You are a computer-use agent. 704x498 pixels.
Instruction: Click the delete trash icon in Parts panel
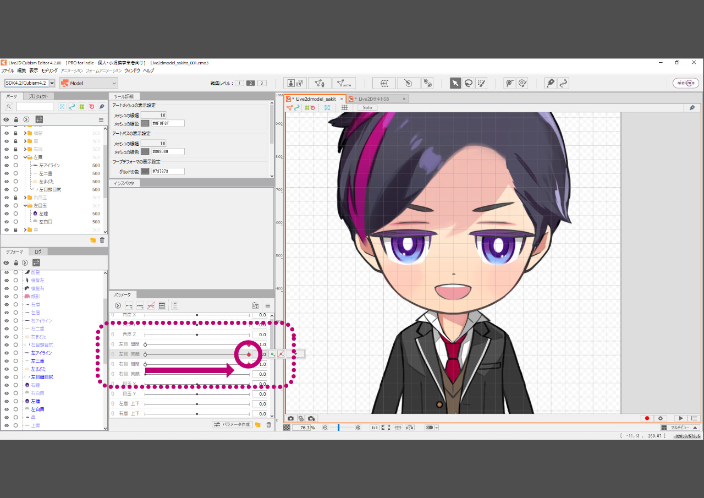(102, 240)
